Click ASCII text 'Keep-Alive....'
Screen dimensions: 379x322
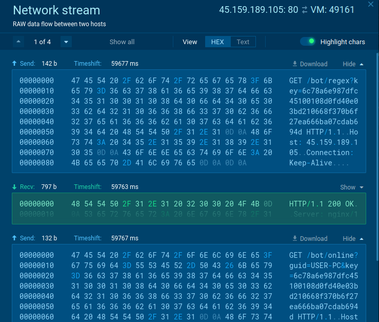tap(319, 163)
